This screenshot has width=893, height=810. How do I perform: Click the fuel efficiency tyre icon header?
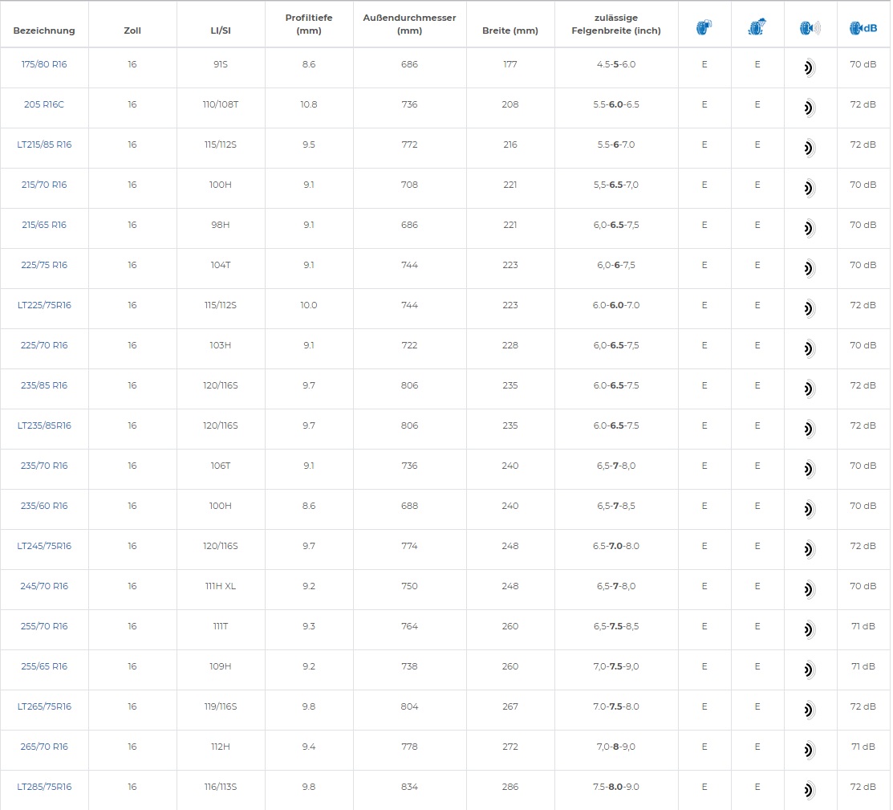click(x=704, y=26)
